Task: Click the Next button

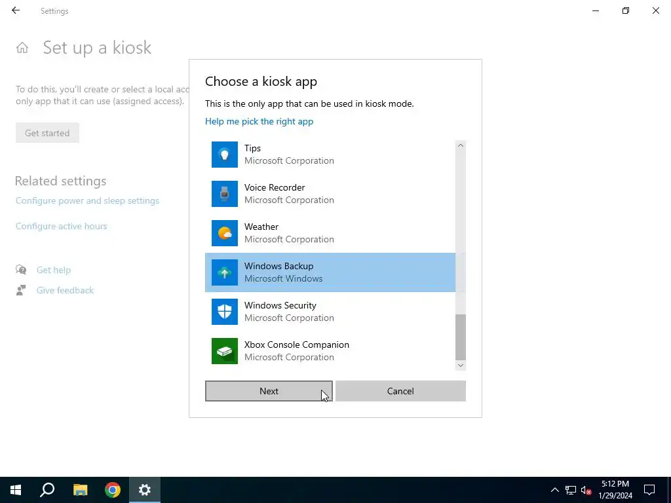Action: pyautogui.click(x=269, y=391)
